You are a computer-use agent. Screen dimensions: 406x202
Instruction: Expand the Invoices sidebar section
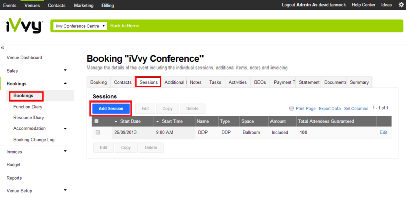tap(65, 151)
